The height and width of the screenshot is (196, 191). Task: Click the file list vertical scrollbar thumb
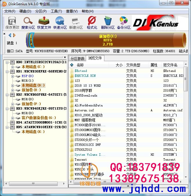[x=185, y=79]
